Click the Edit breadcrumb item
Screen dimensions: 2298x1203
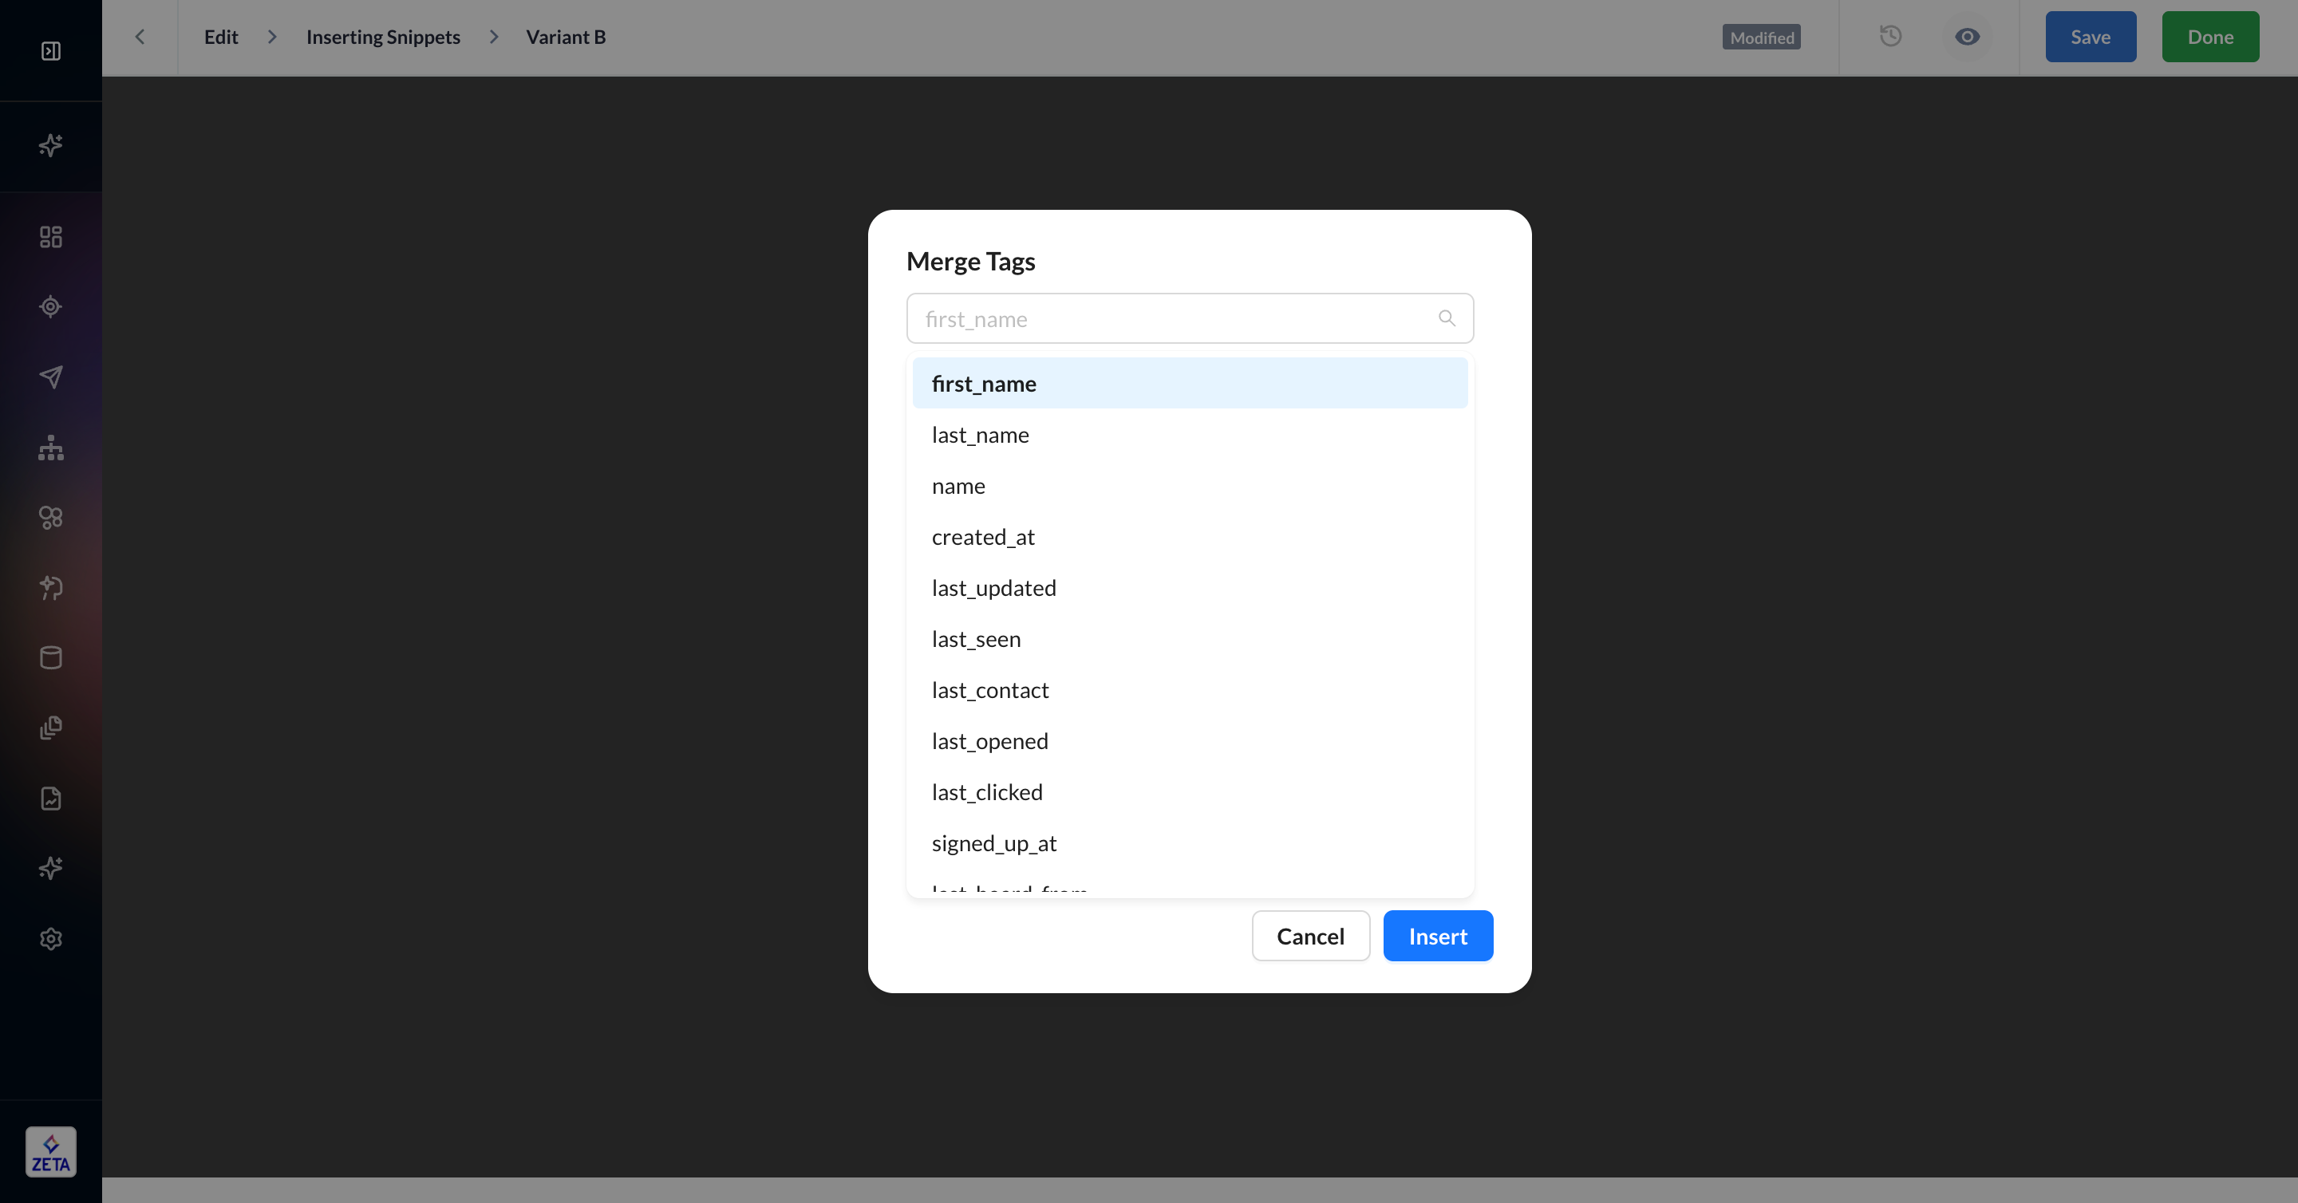tap(220, 37)
